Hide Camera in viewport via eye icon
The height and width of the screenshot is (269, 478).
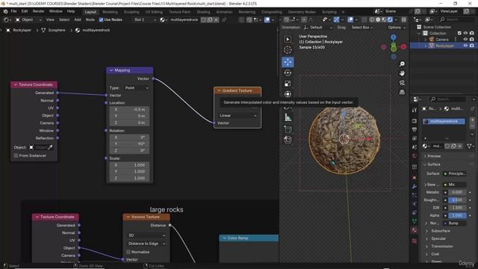tap(465, 40)
